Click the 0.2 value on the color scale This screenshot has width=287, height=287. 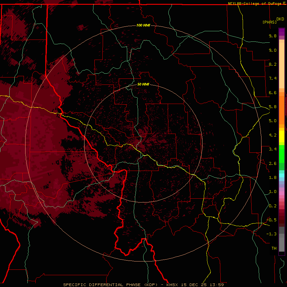click(x=273, y=206)
